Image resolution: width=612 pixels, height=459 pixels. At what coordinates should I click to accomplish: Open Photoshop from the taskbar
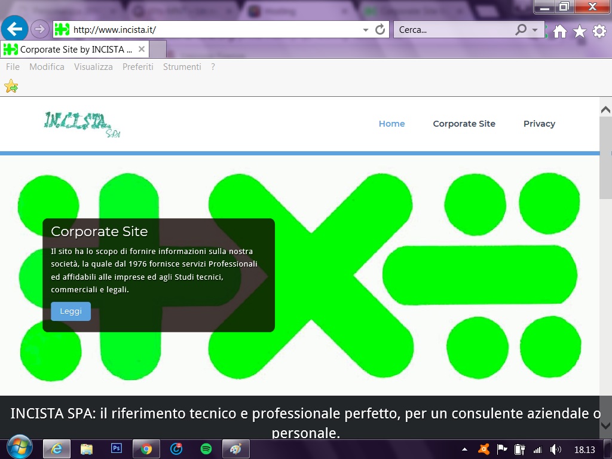(x=117, y=448)
